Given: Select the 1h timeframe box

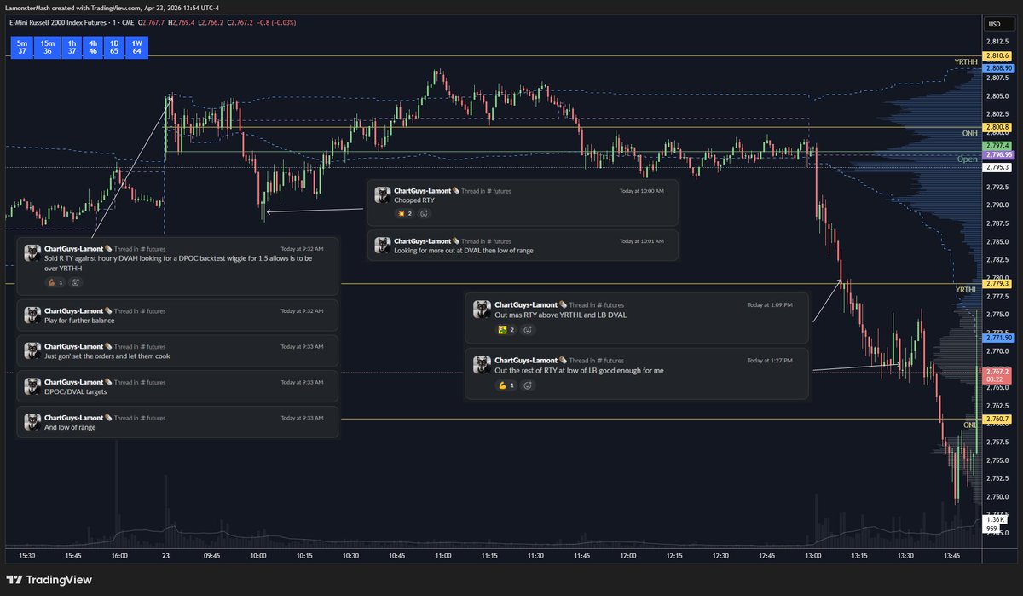Looking at the screenshot, I should [x=70, y=47].
